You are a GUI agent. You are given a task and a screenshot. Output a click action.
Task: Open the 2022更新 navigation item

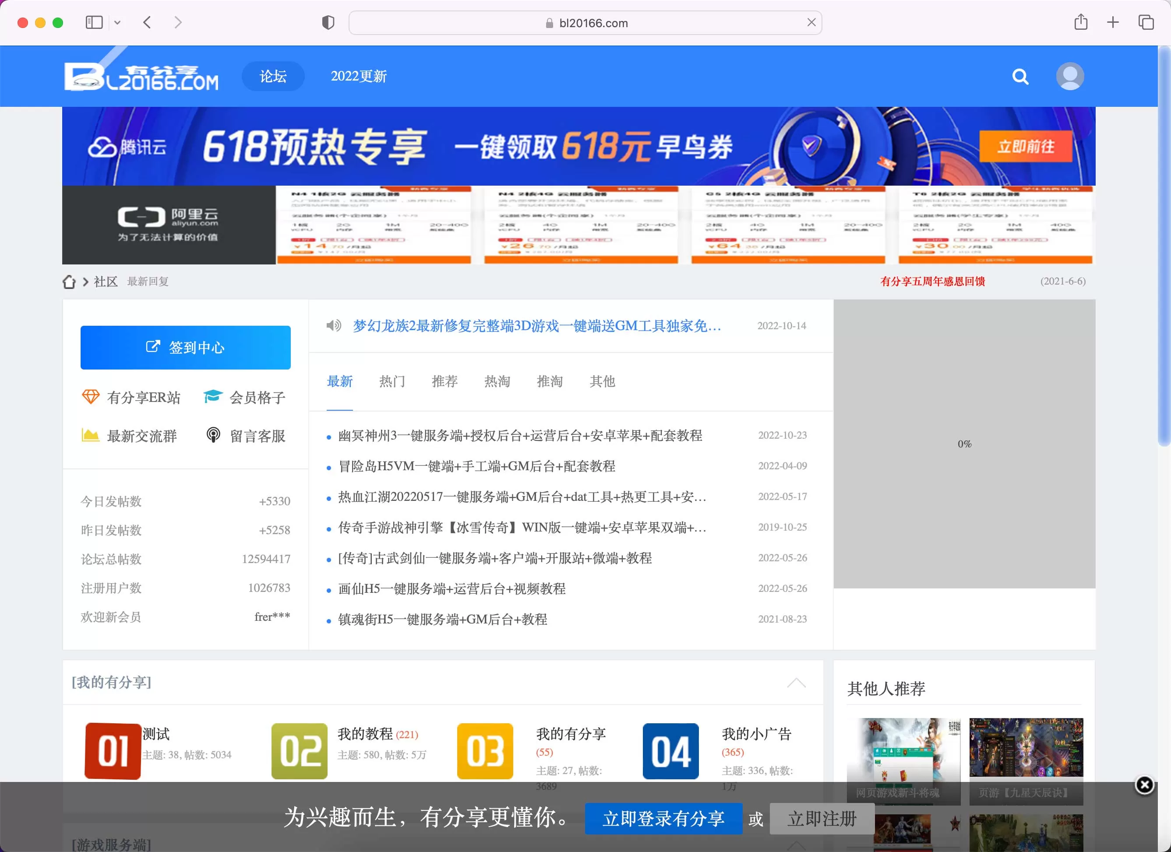click(x=359, y=76)
